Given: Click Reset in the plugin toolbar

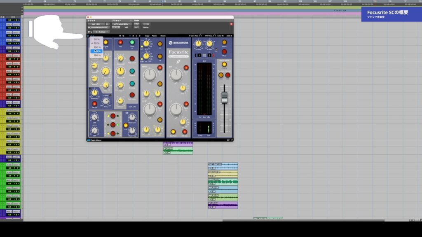Looking at the screenshot, I should pyautogui.click(x=163, y=36).
